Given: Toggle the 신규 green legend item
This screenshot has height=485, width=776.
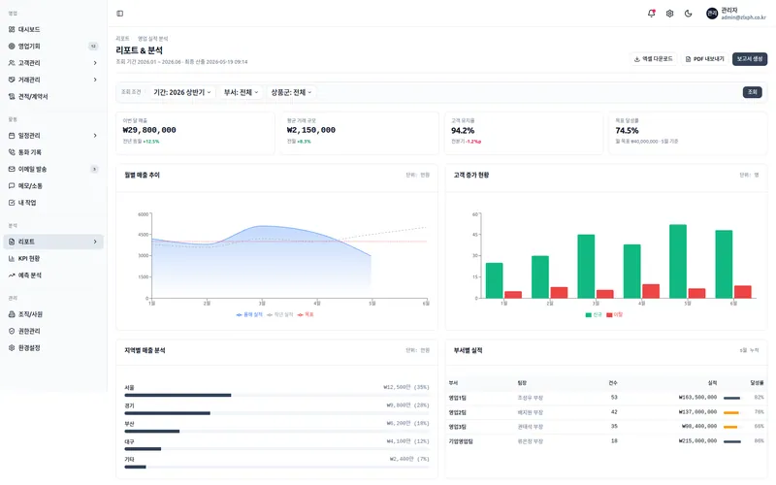Looking at the screenshot, I should 594,314.
